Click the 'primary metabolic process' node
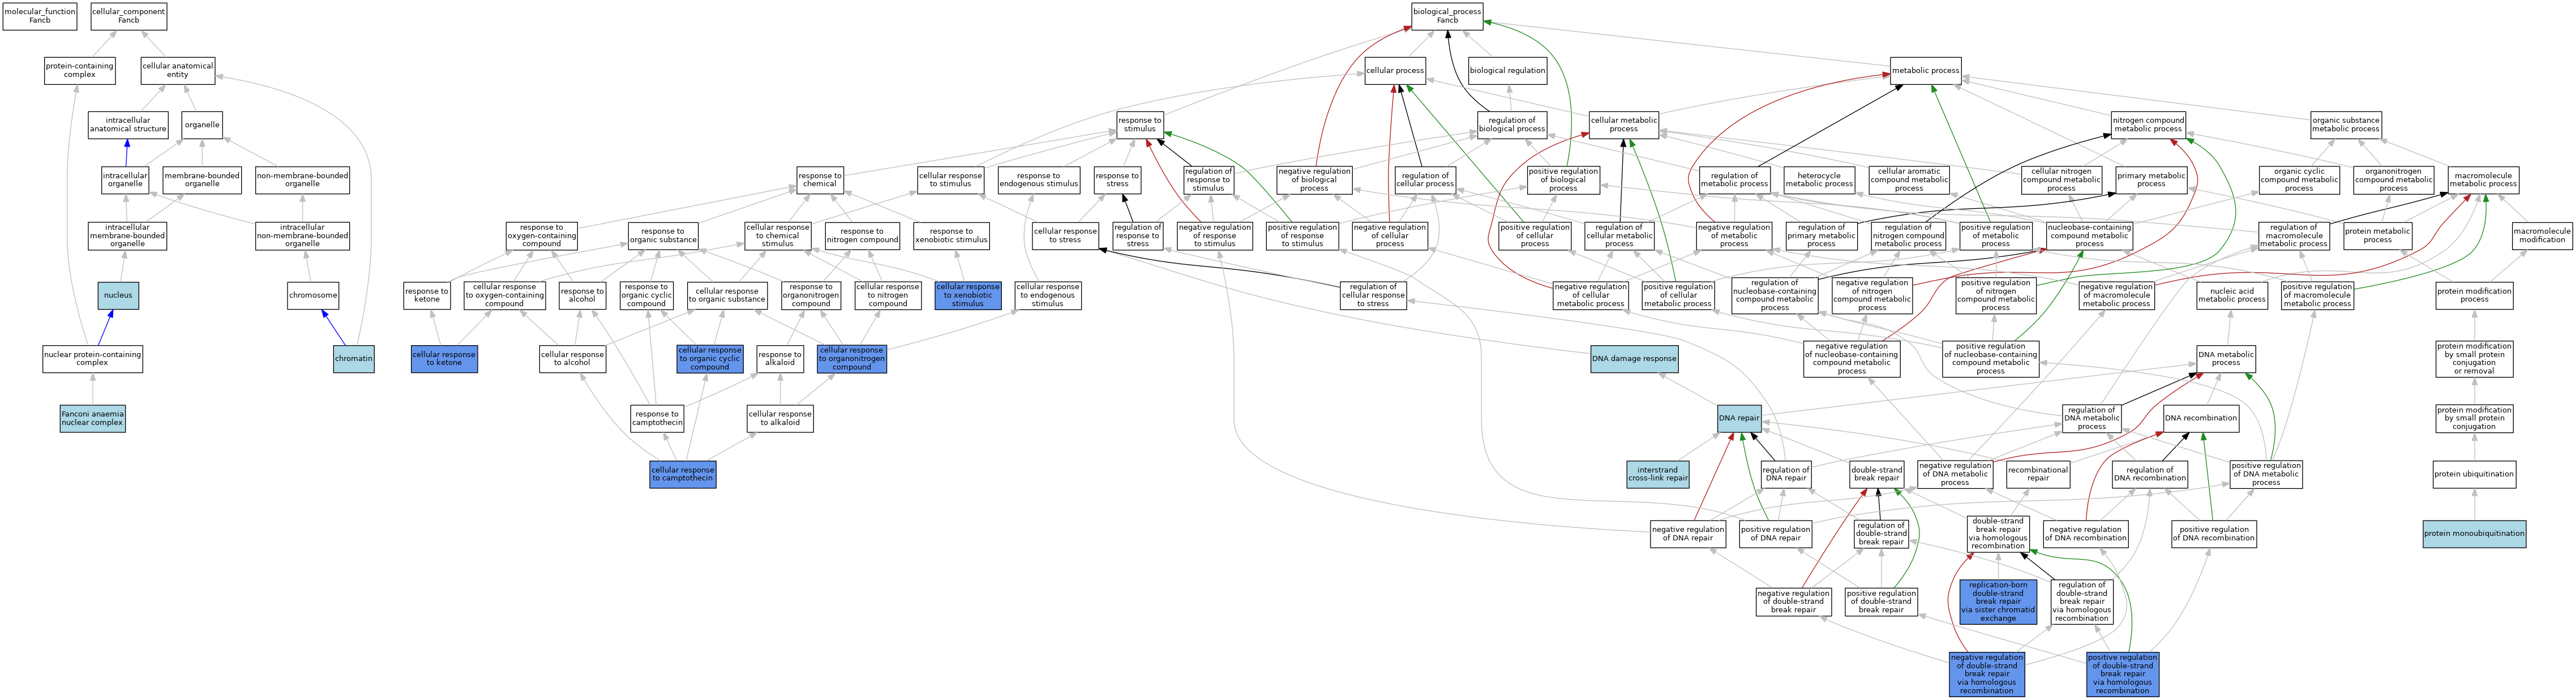The height and width of the screenshot is (700, 2576). [2151, 180]
